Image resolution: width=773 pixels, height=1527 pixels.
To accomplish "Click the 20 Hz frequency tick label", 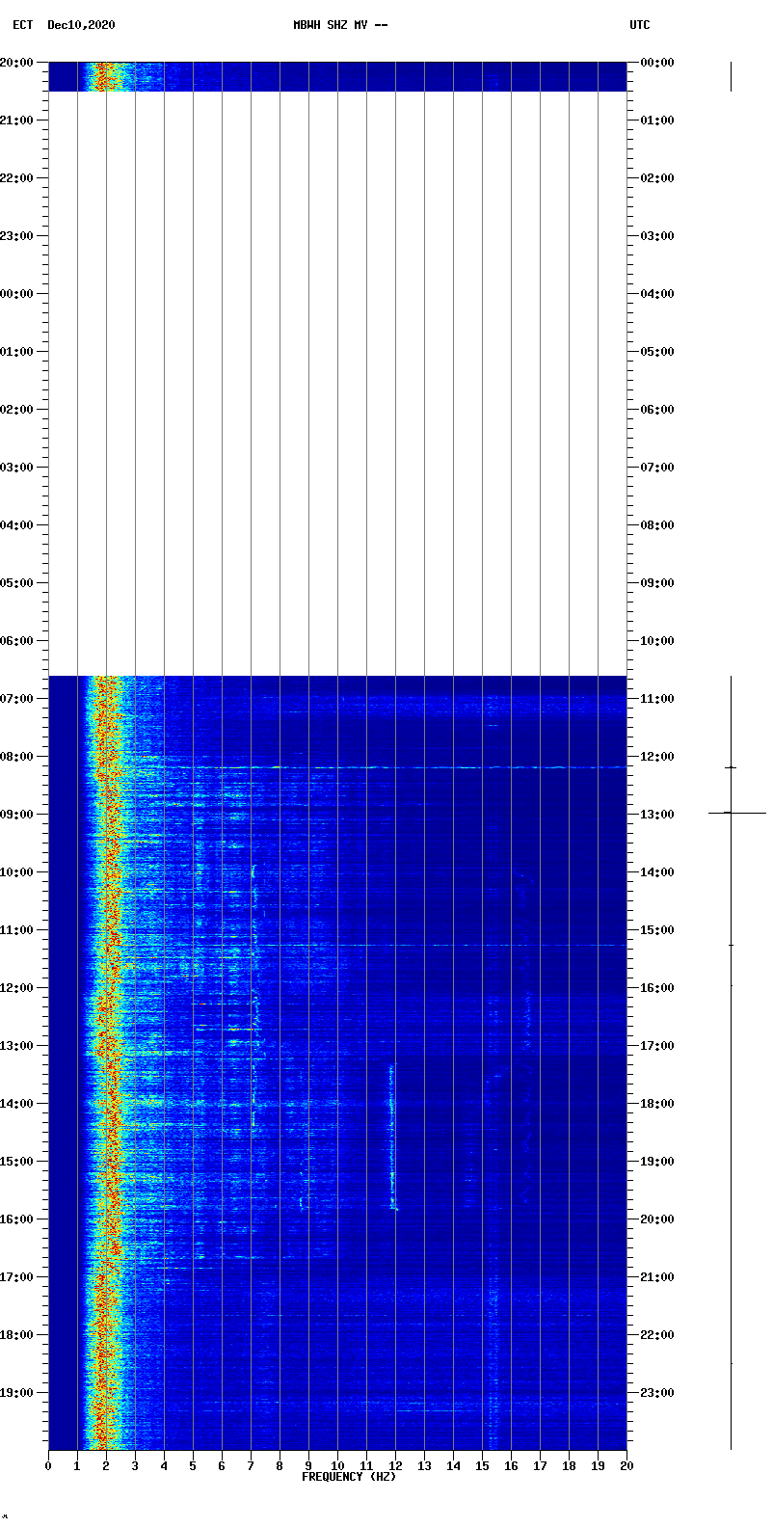I will [x=626, y=1466].
